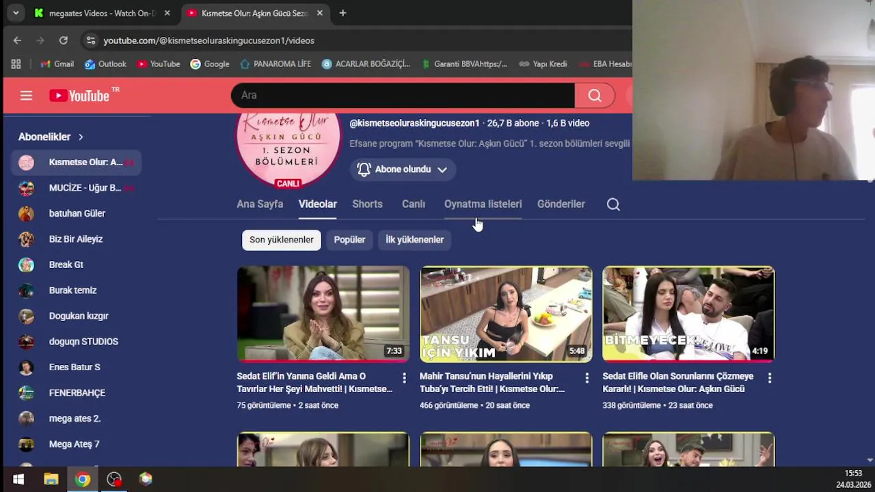Open the YouTube bookmark
This screenshot has height=492, width=875.
[x=158, y=64]
